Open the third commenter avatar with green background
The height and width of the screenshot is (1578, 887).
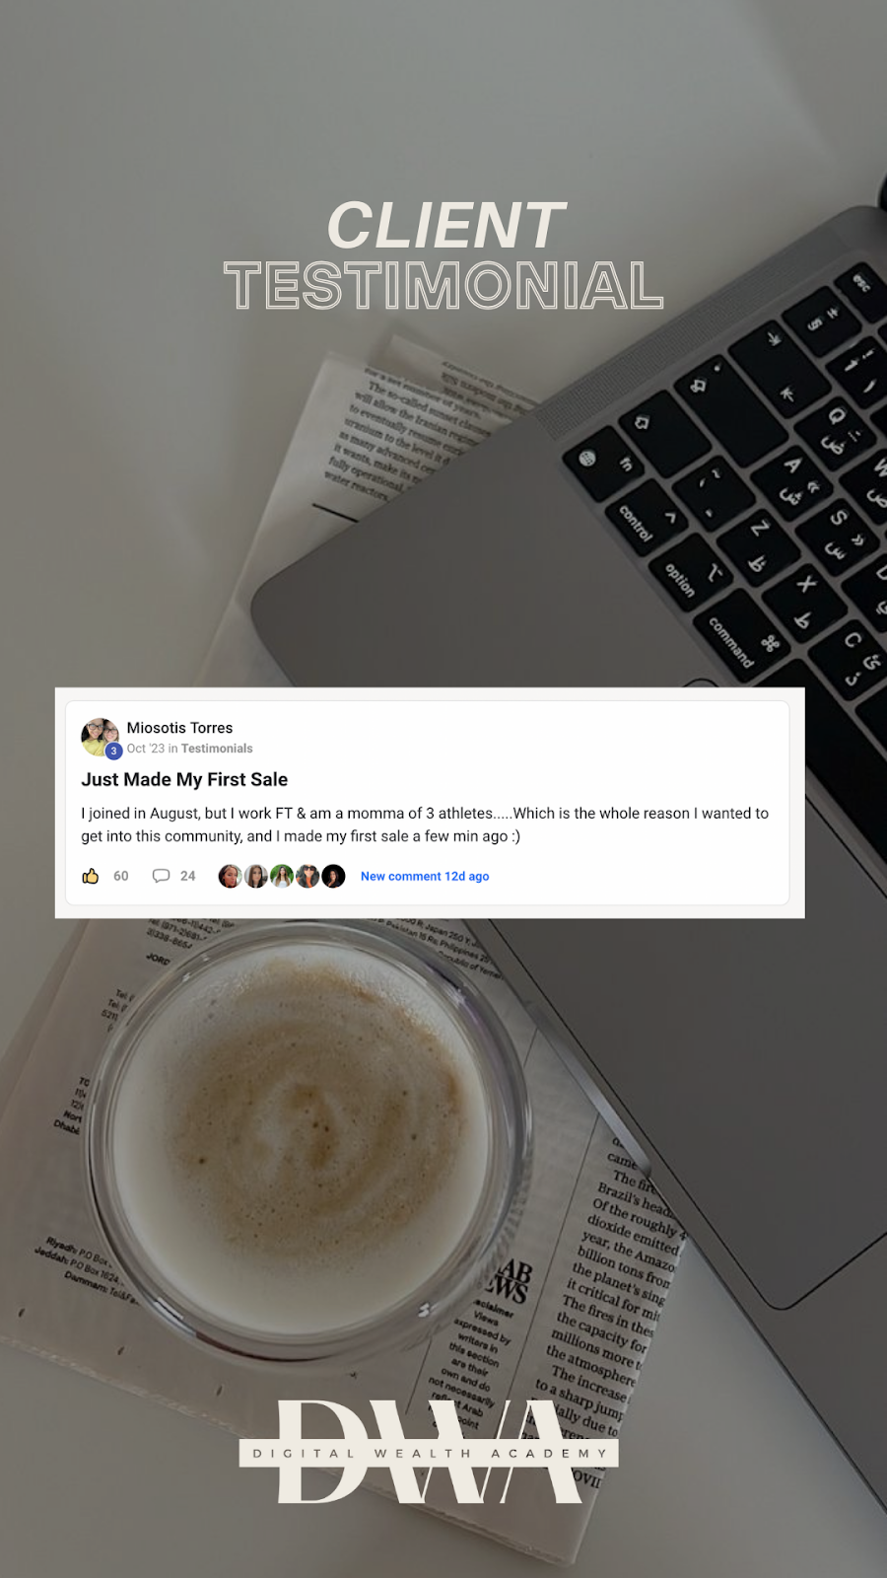click(282, 876)
